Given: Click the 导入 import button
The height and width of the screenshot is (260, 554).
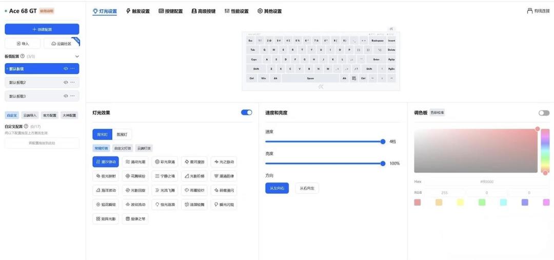Looking at the screenshot, I should [x=23, y=44].
